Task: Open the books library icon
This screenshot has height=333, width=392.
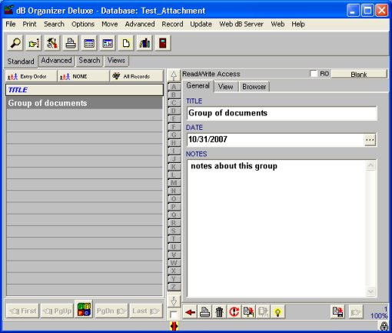Action: [x=145, y=43]
